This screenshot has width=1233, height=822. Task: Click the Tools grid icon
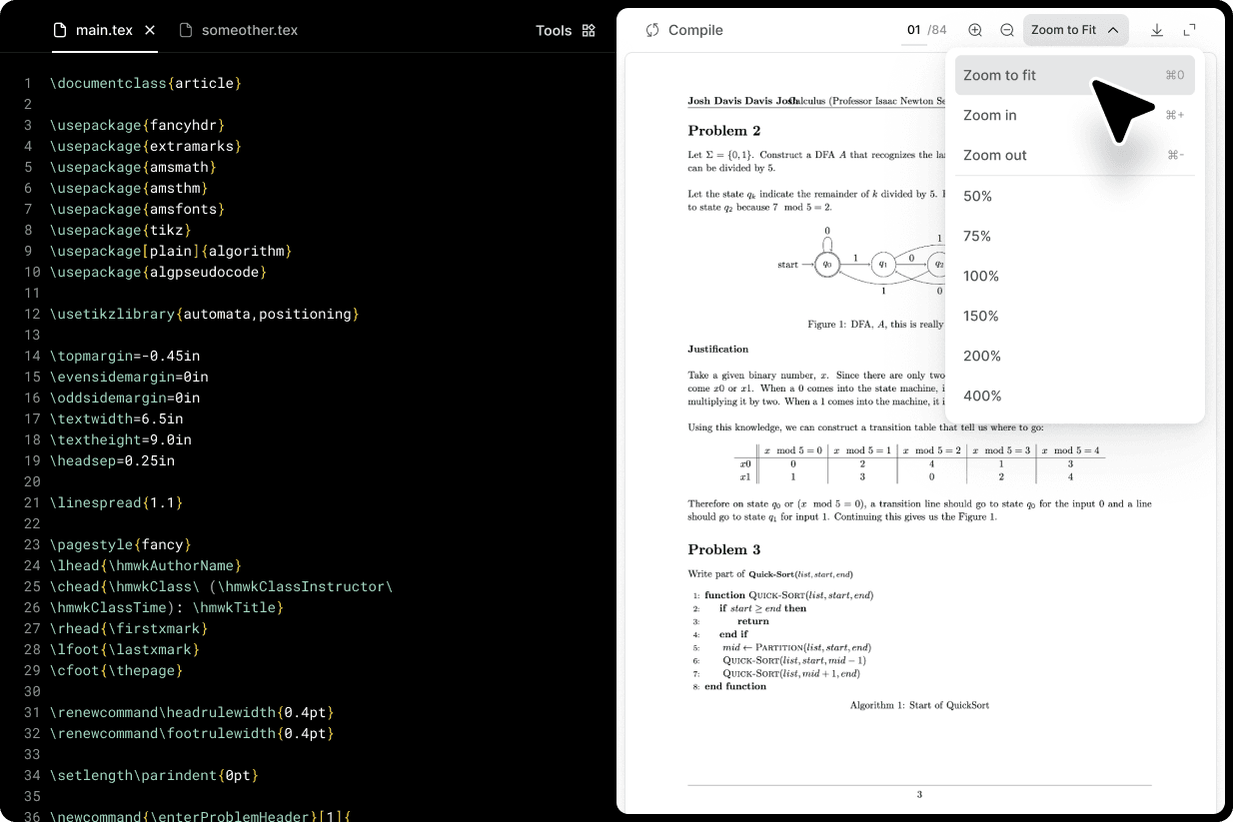pyautogui.click(x=589, y=30)
